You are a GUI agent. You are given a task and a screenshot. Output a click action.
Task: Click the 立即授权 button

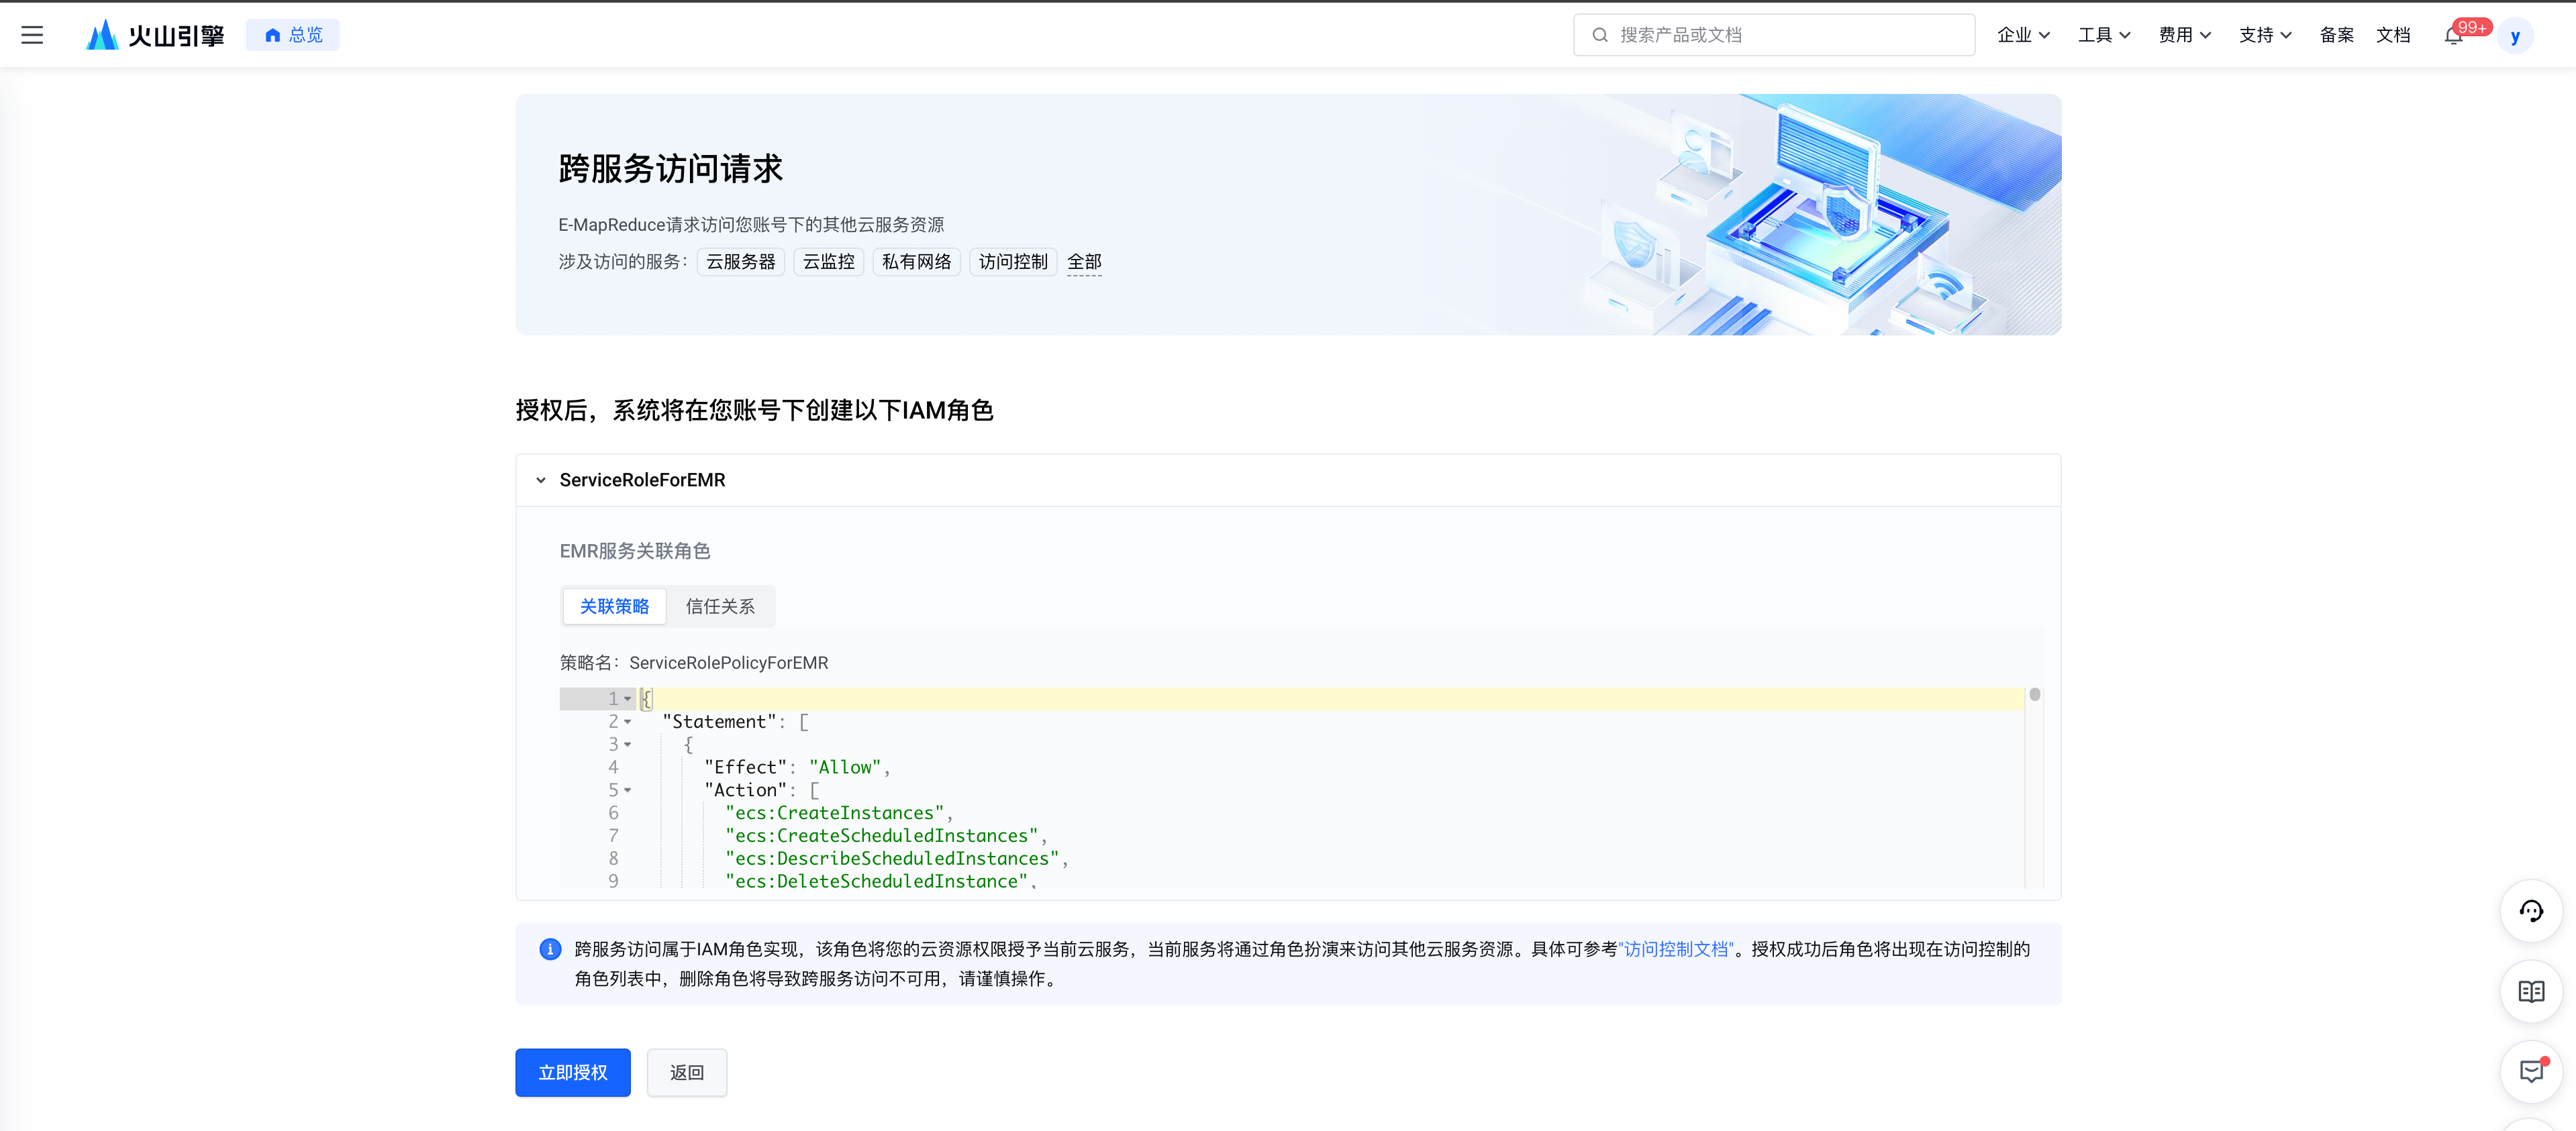pos(573,1073)
